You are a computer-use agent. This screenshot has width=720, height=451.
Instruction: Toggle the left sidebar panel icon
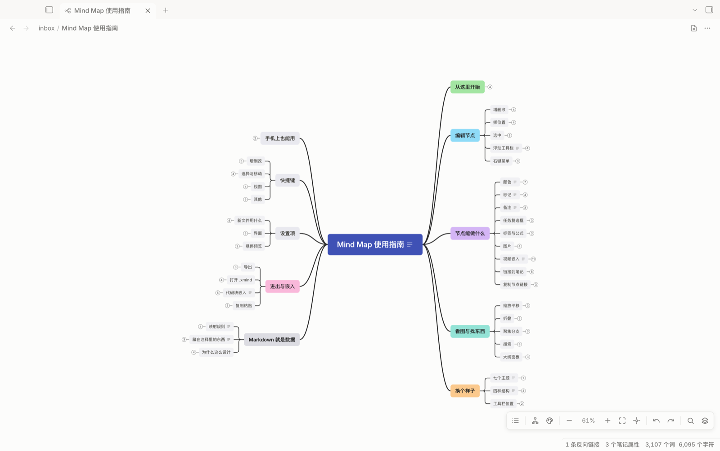point(49,10)
